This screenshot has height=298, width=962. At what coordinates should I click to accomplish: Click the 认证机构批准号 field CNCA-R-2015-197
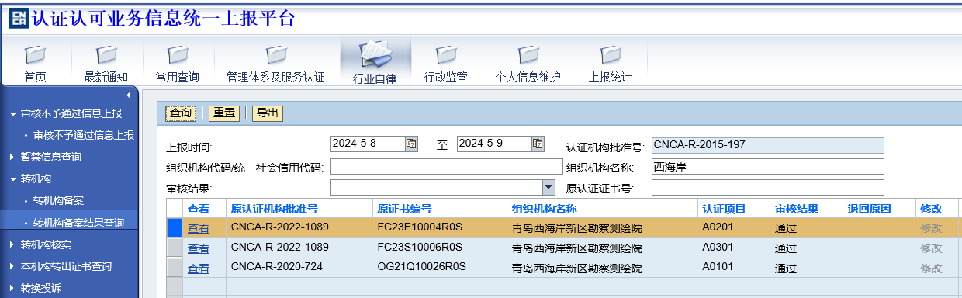pyautogui.click(x=767, y=145)
